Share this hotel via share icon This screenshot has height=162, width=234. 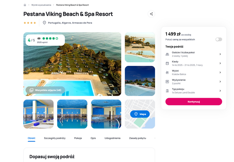pos(151,14)
